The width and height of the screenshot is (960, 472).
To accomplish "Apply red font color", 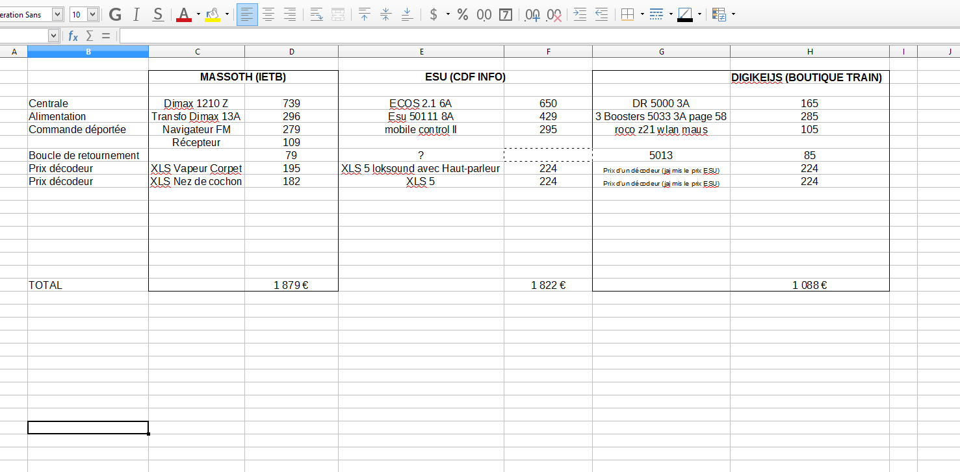I will (184, 14).
